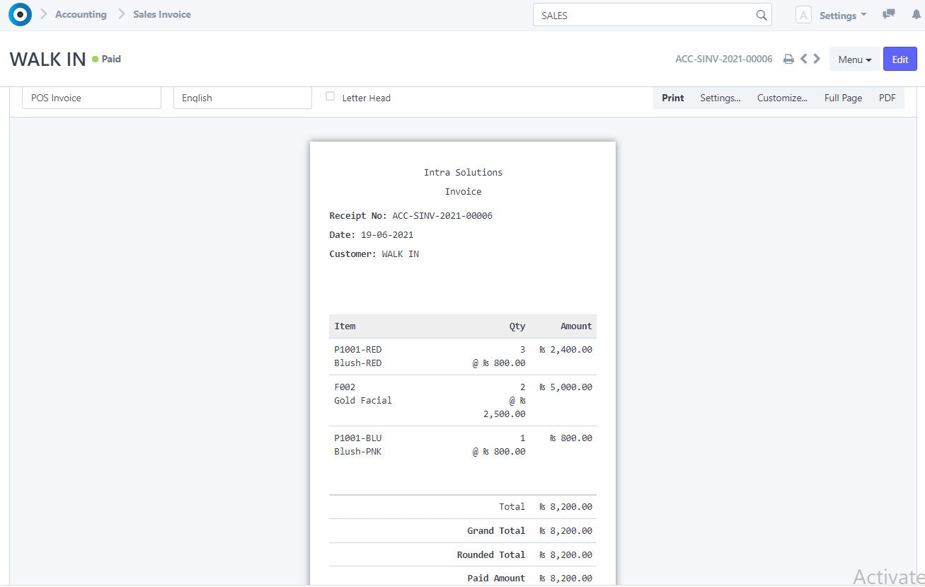Open the Menu dropdown

pos(854,59)
